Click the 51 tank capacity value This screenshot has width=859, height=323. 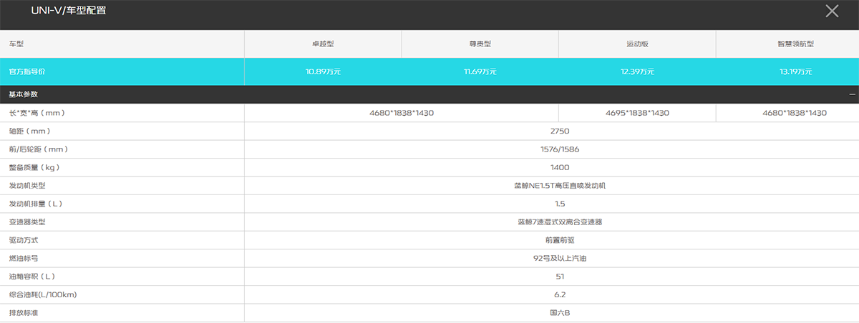click(560, 277)
